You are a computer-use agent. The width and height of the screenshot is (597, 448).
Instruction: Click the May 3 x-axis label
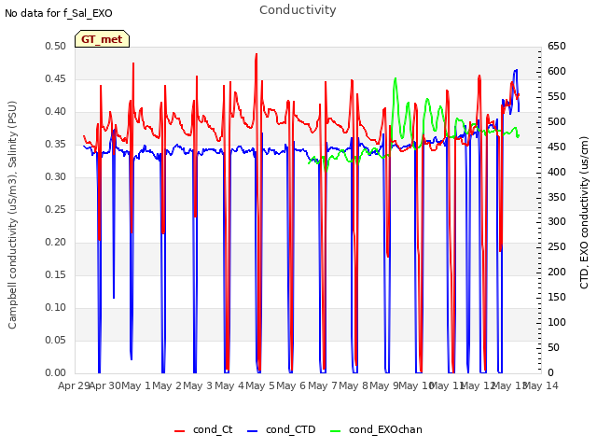(x=198, y=385)
